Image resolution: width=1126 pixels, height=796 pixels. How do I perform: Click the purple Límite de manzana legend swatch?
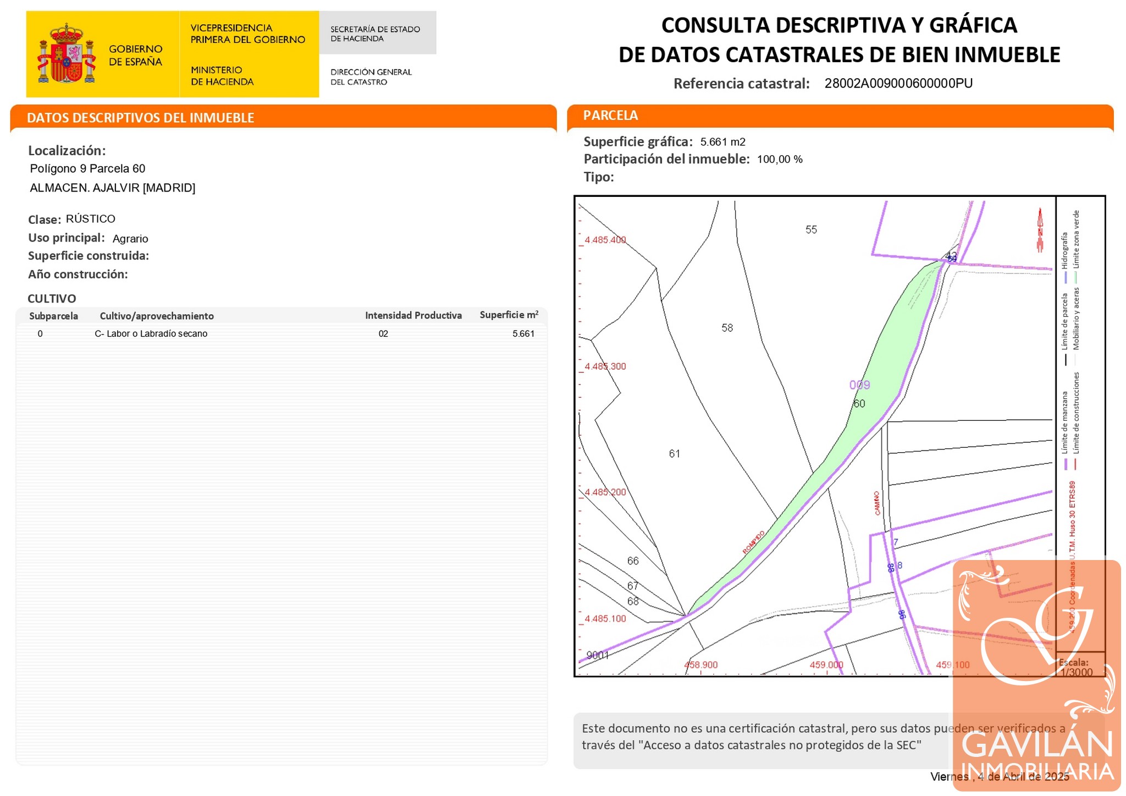[1066, 463]
